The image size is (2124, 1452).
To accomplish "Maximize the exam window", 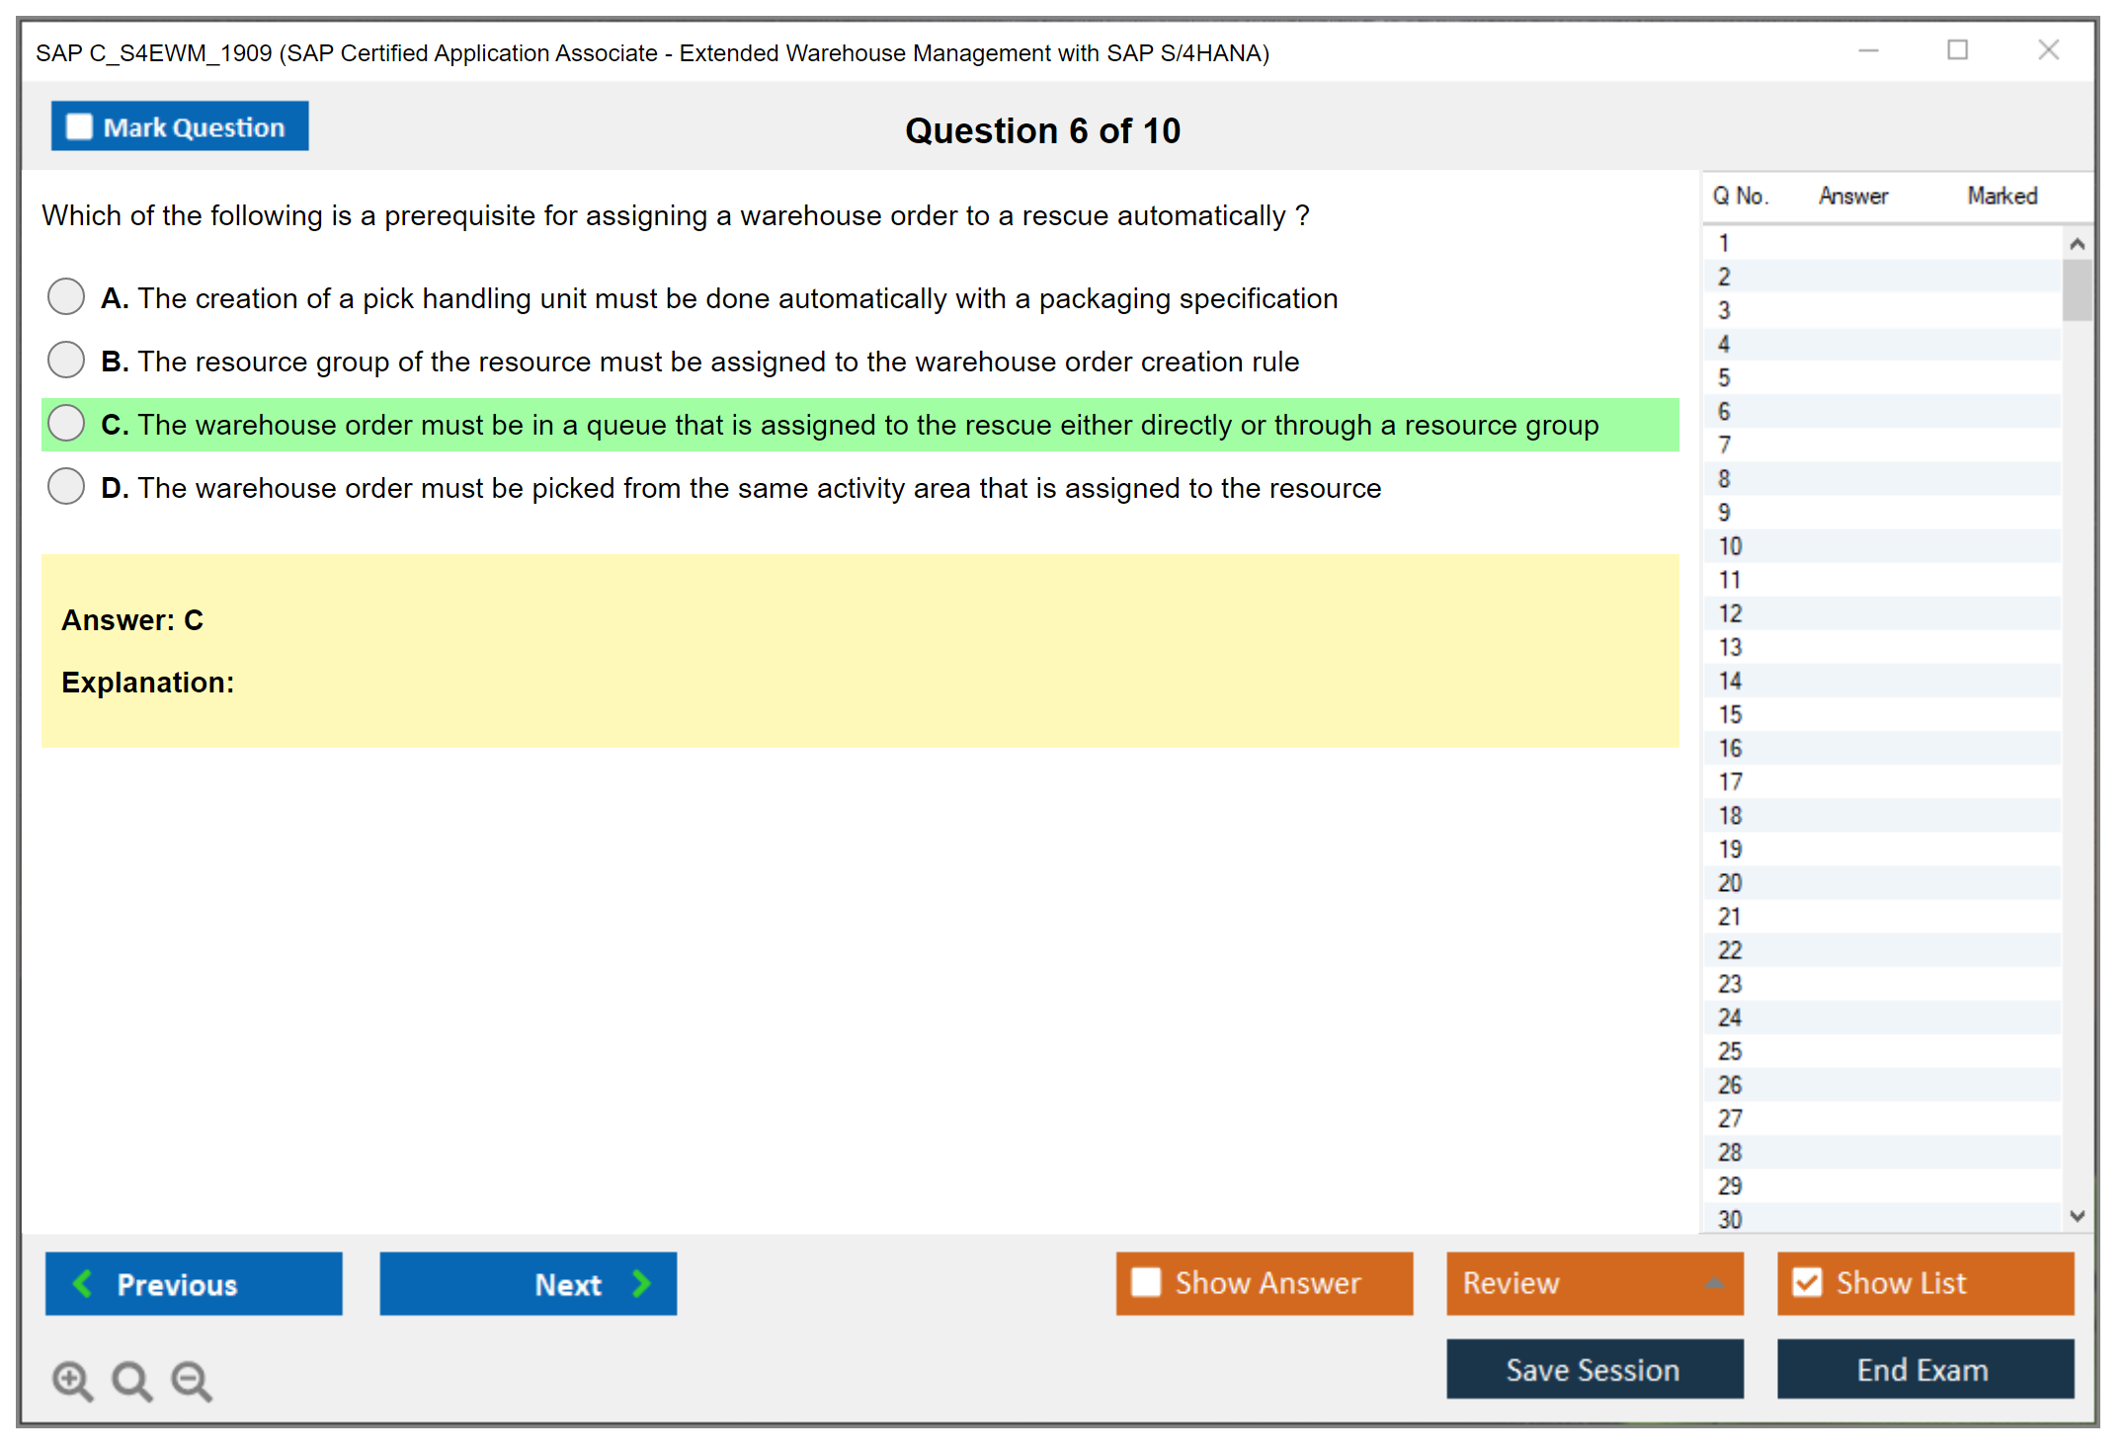I will point(1957,50).
